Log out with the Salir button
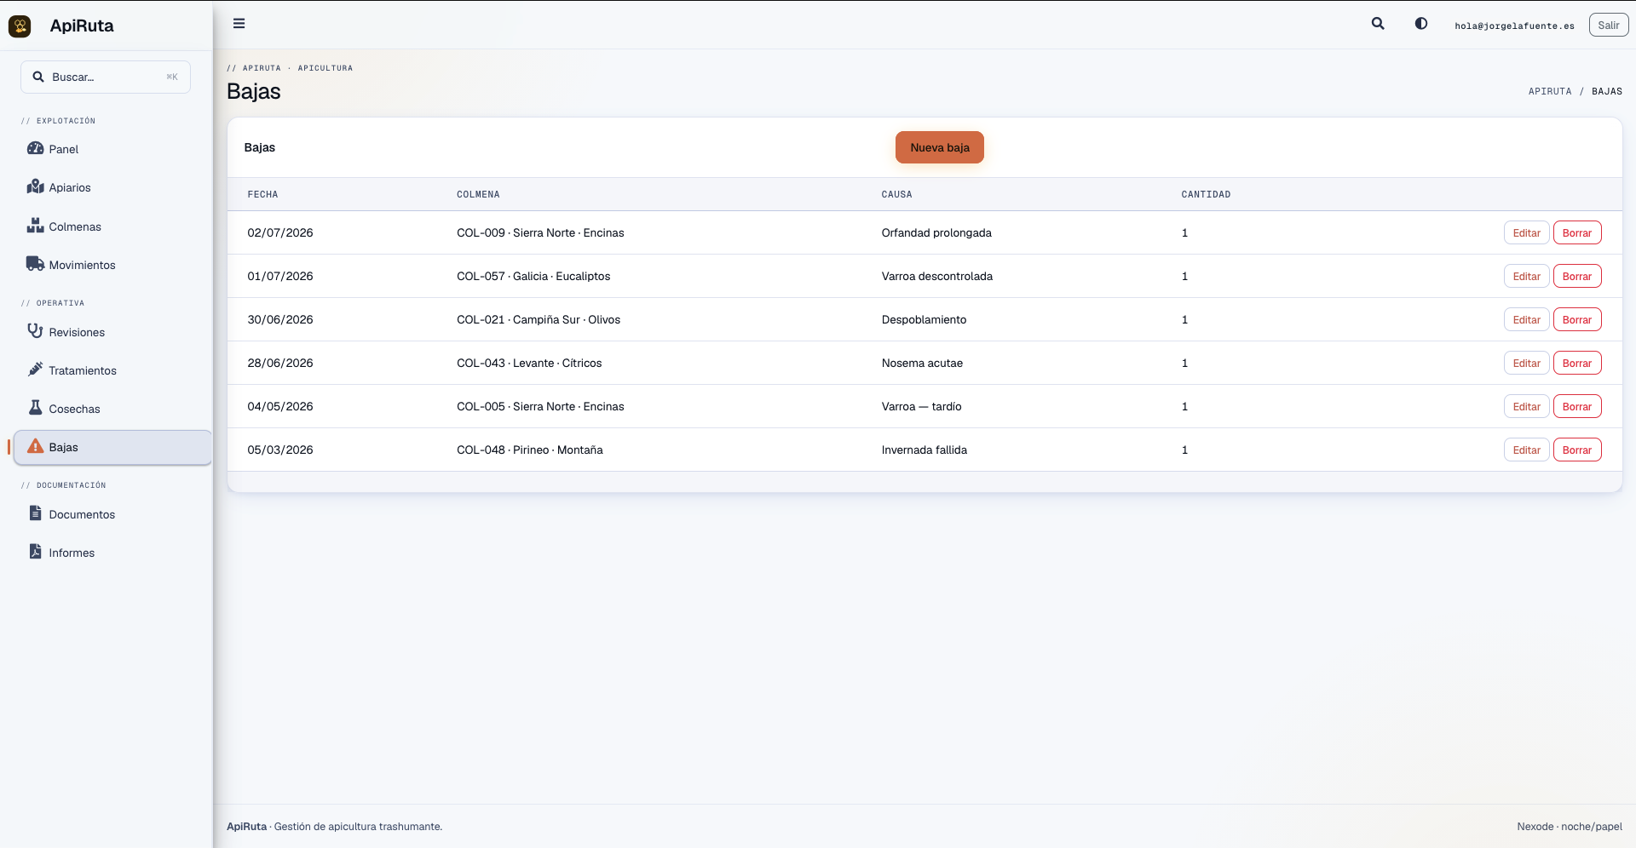Viewport: 1636px width, 848px height. tap(1608, 26)
